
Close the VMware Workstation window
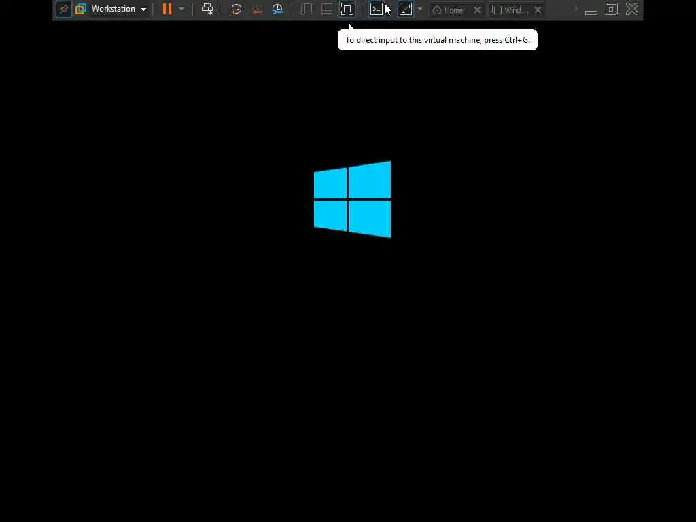pos(632,10)
